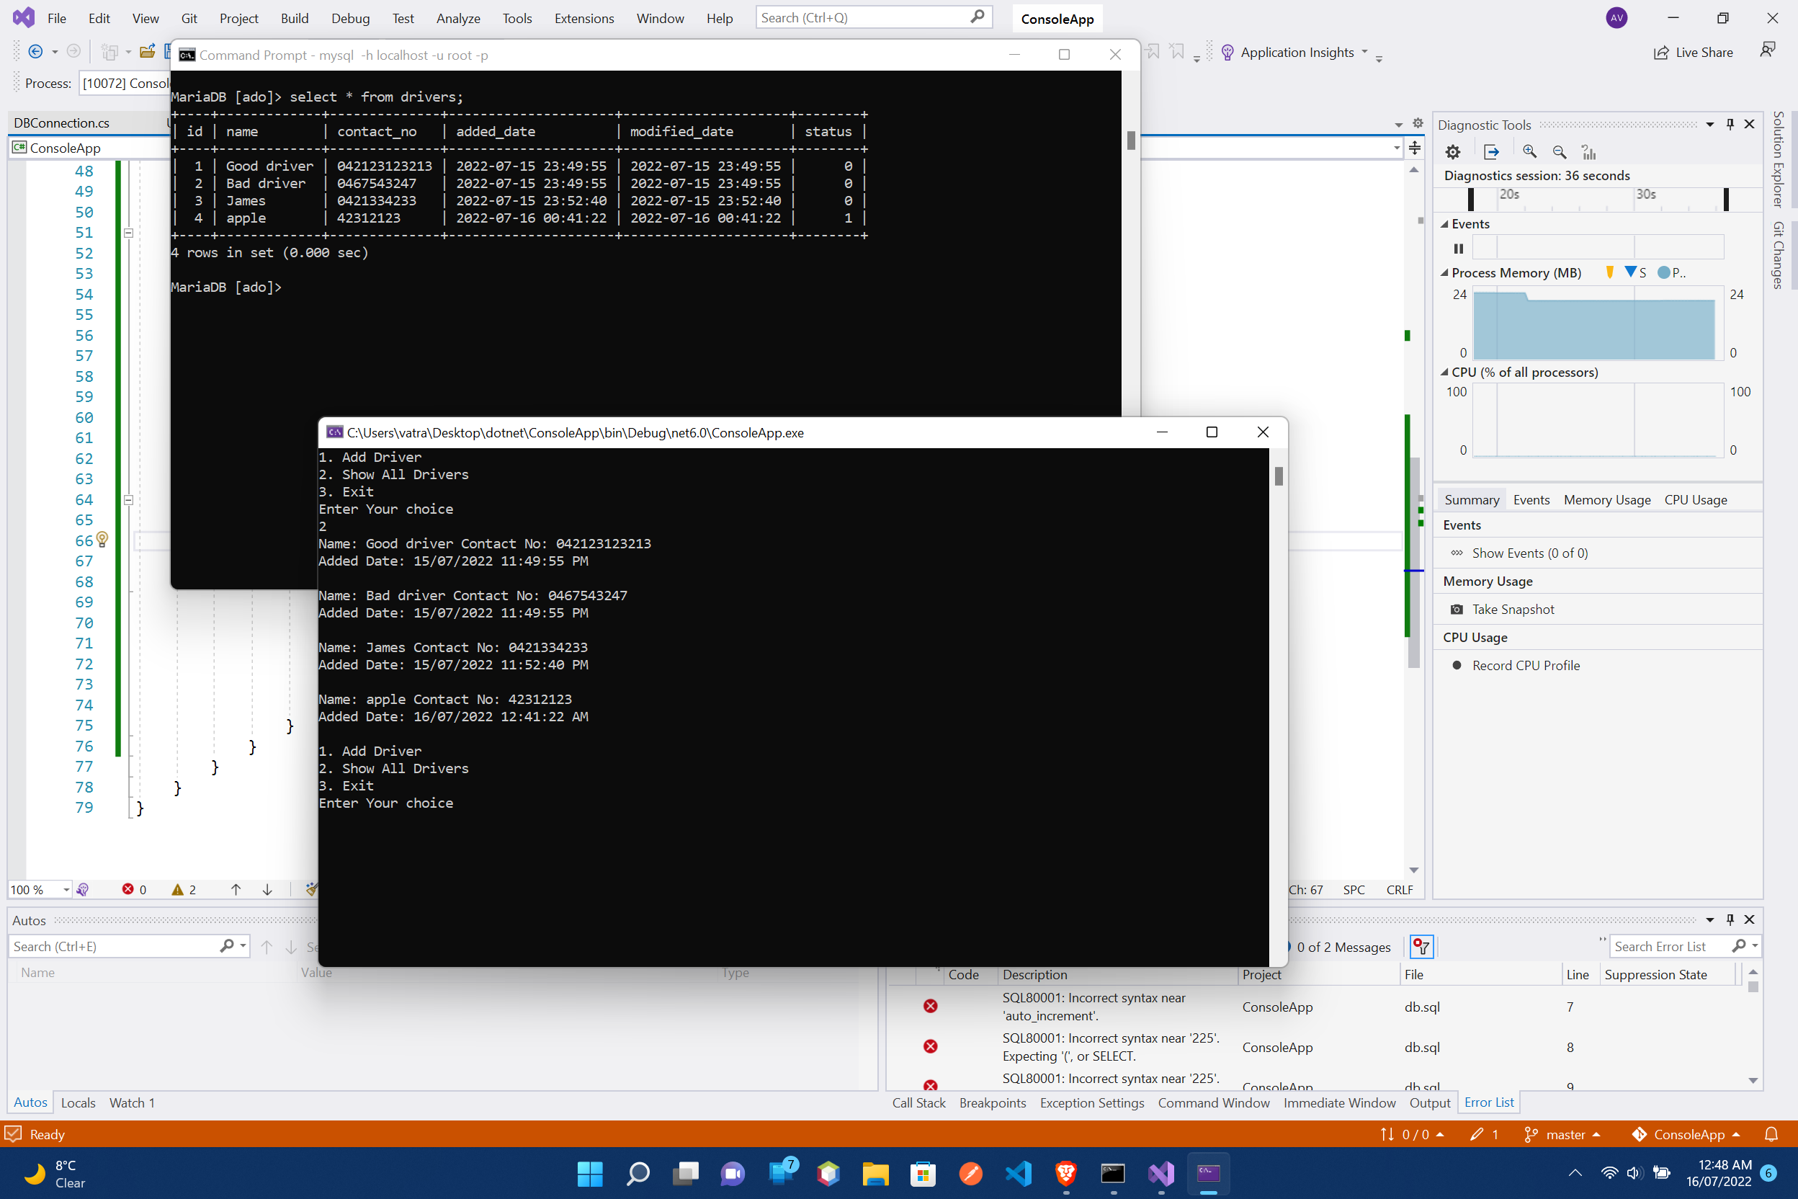Select the zoom out icon in Diagnostic Tools
Image resolution: width=1798 pixels, height=1199 pixels.
click(1560, 151)
